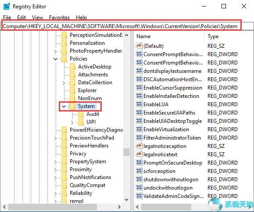
Task: Select the NonEnum key
Action: [x=90, y=98]
